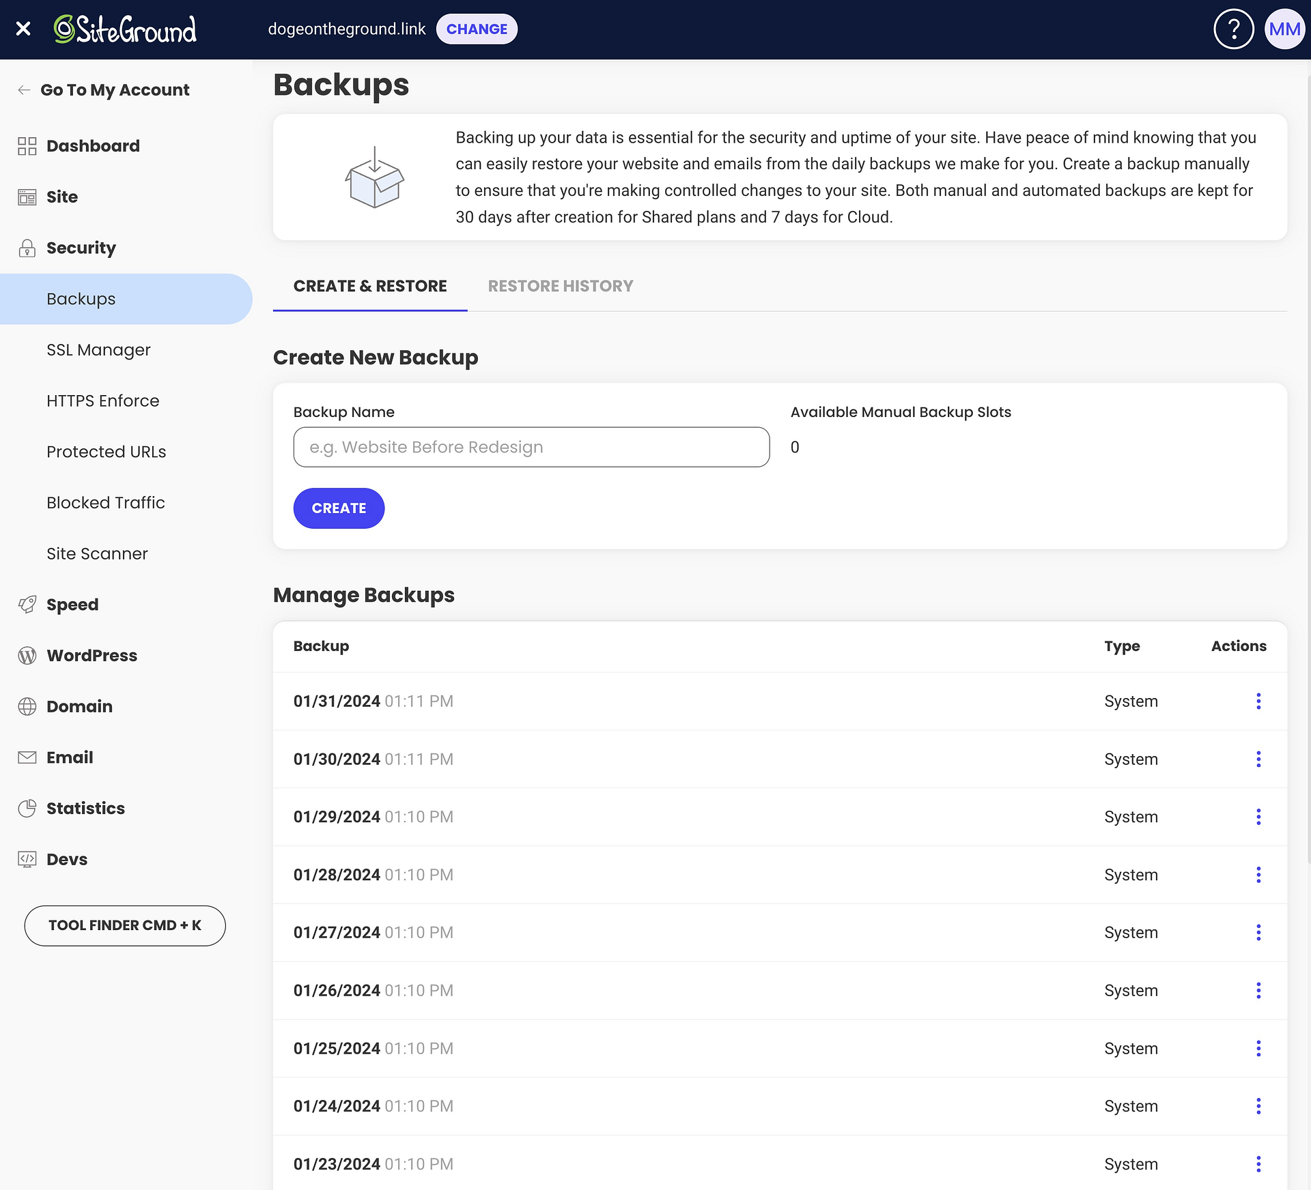Expand actions menu for 01/29/2024 backup
Screen dimensions: 1311x1190
1258,817
